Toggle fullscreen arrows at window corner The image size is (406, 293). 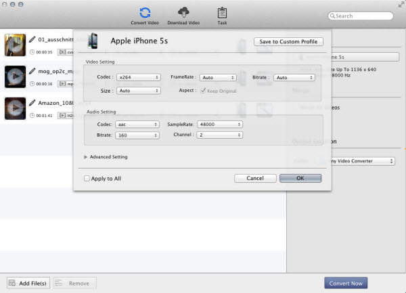tap(401, 4)
